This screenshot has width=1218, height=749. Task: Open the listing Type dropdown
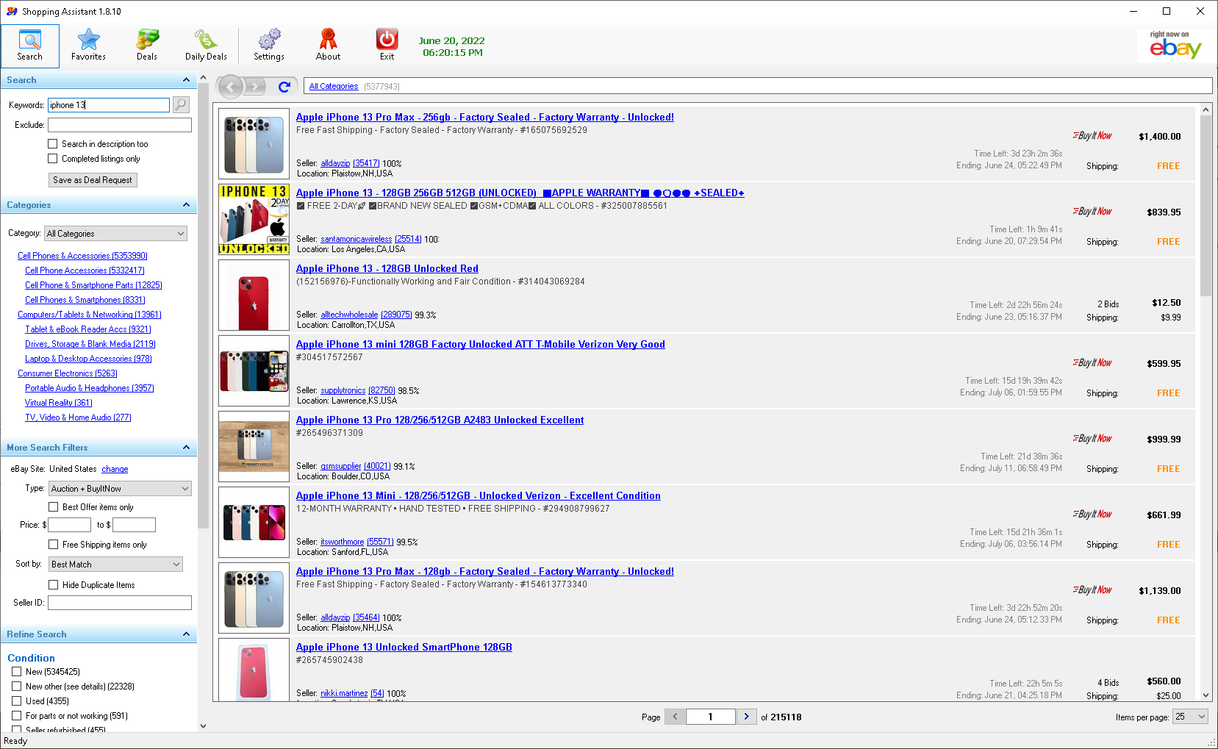coord(120,489)
